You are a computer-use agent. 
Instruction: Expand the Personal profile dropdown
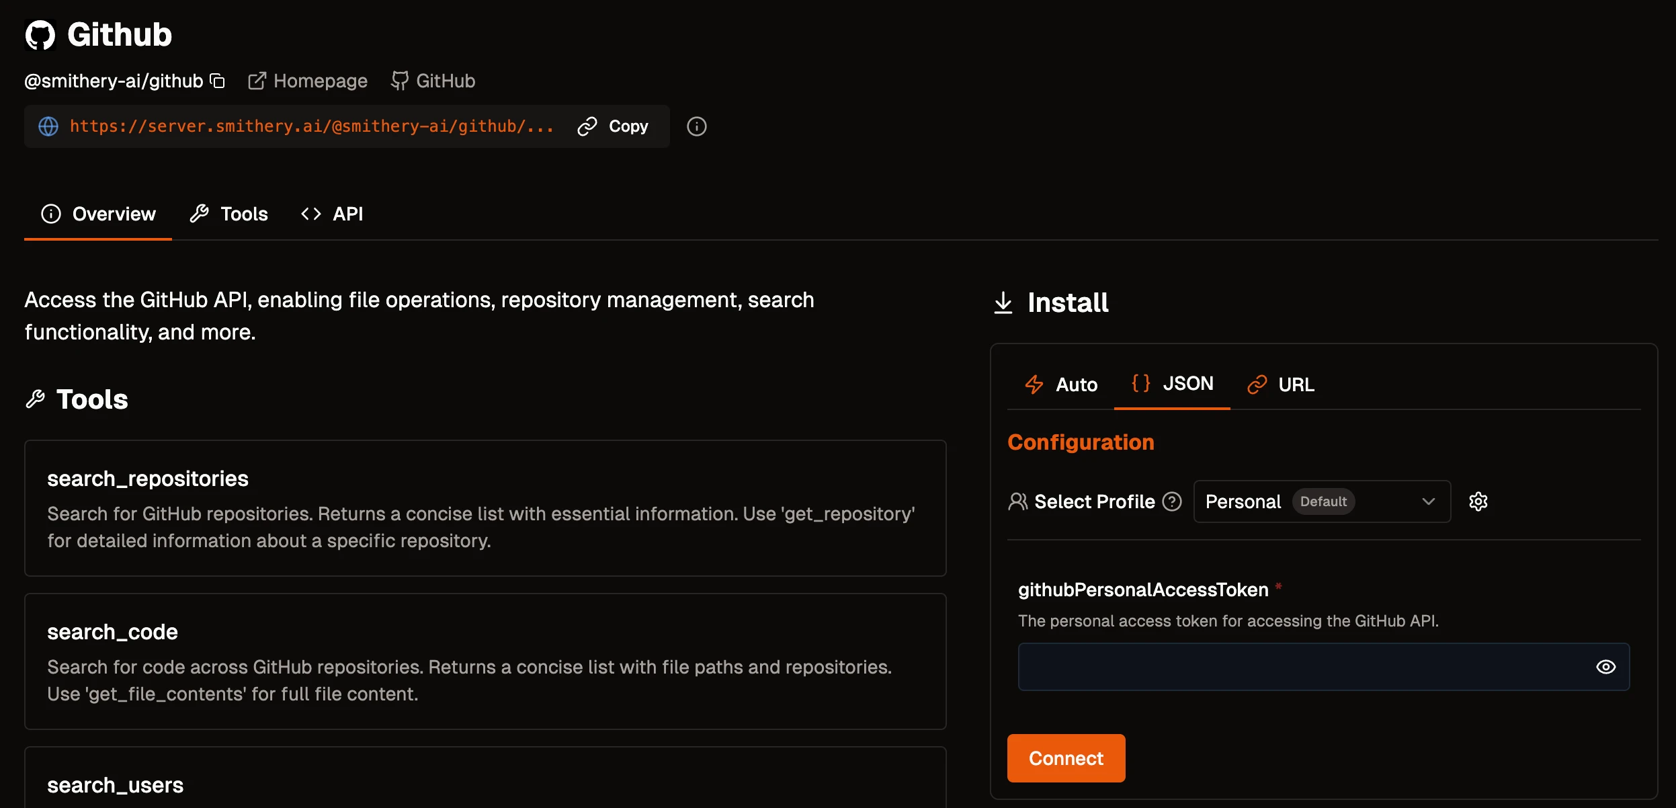pyautogui.click(x=1322, y=501)
